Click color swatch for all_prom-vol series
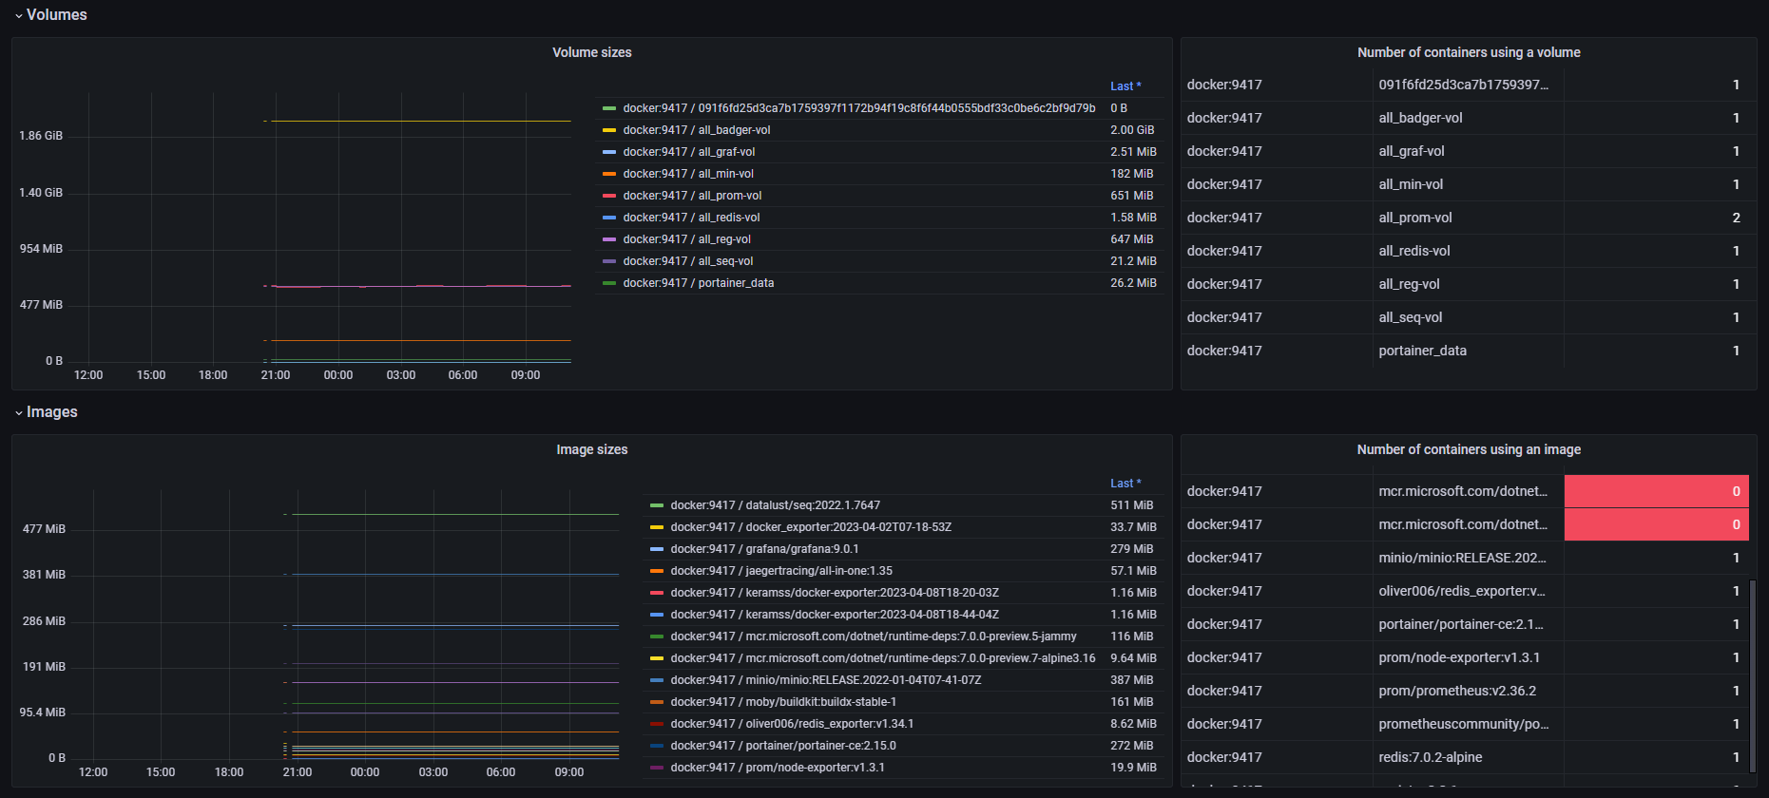The height and width of the screenshot is (798, 1769). pyautogui.click(x=609, y=196)
